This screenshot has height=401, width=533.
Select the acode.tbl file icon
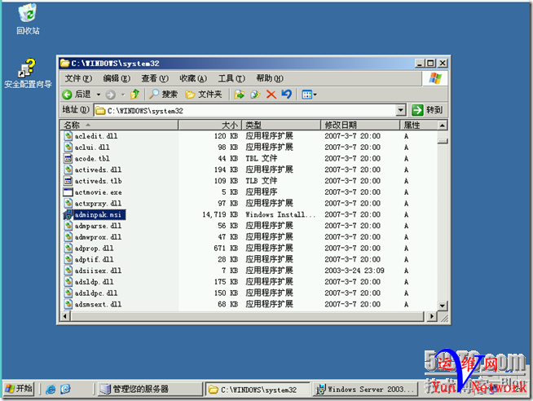pyautogui.click(x=68, y=158)
